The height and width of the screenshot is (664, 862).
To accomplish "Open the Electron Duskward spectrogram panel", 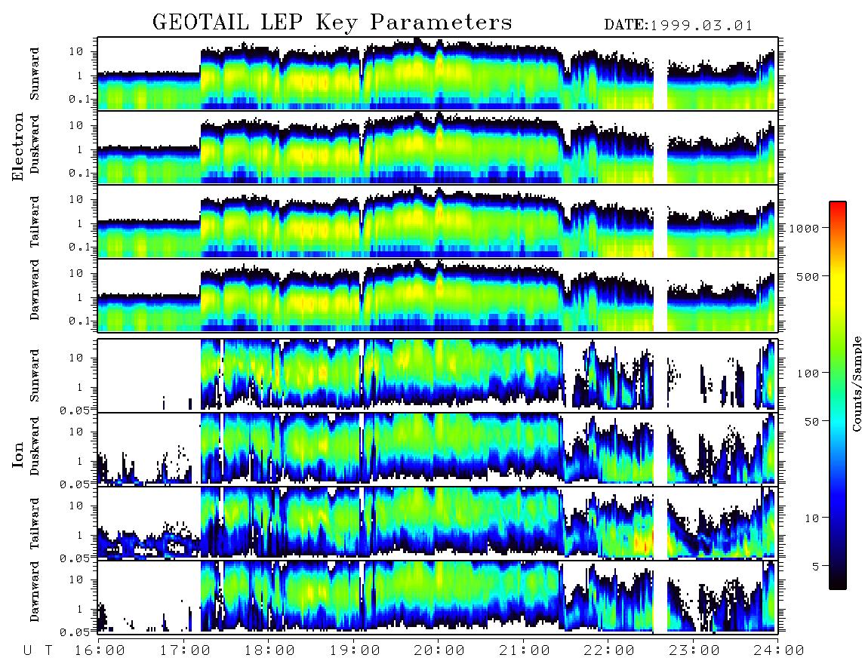I will click(438, 147).
